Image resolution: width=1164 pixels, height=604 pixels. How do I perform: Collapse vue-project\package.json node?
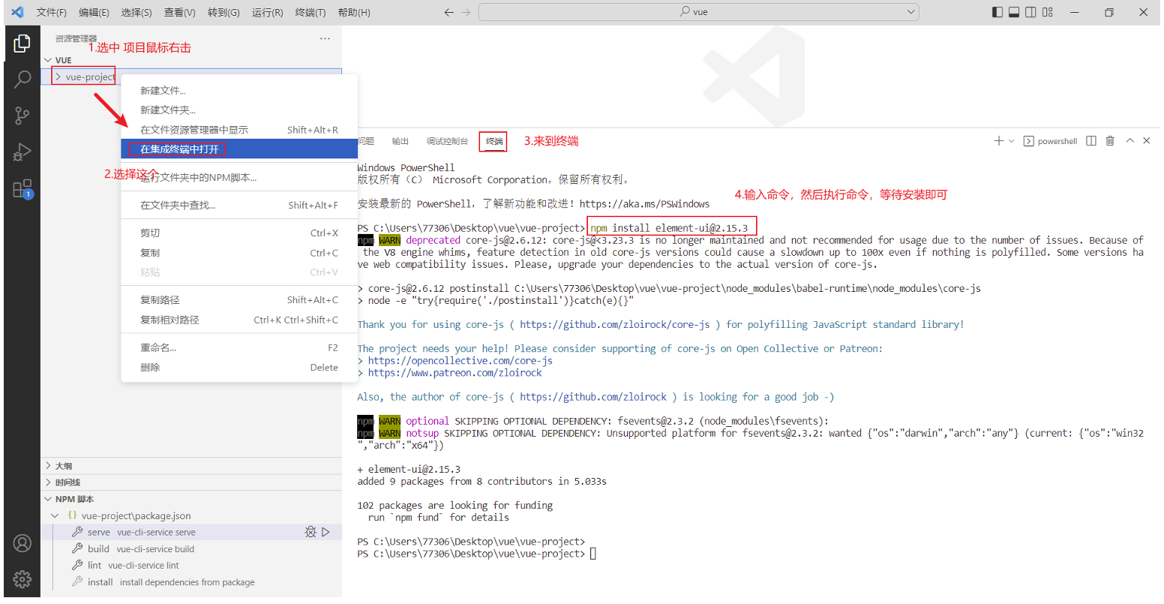[55, 515]
